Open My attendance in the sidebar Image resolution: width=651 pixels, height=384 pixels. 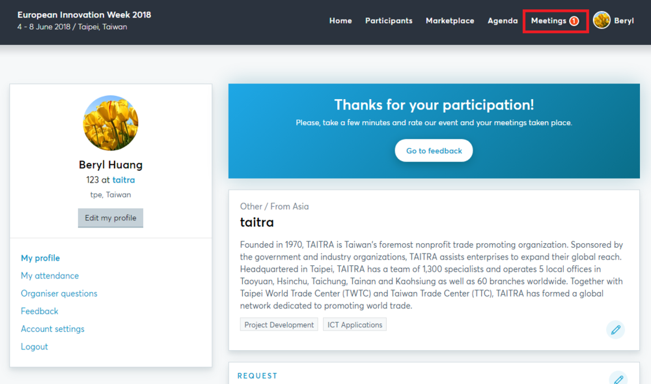[50, 276]
